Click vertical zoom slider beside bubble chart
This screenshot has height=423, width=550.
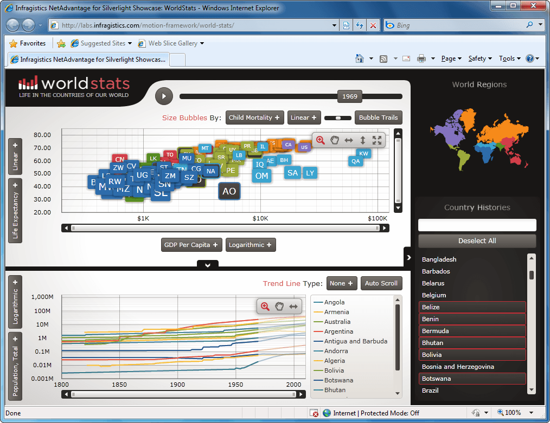click(x=398, y=171)
